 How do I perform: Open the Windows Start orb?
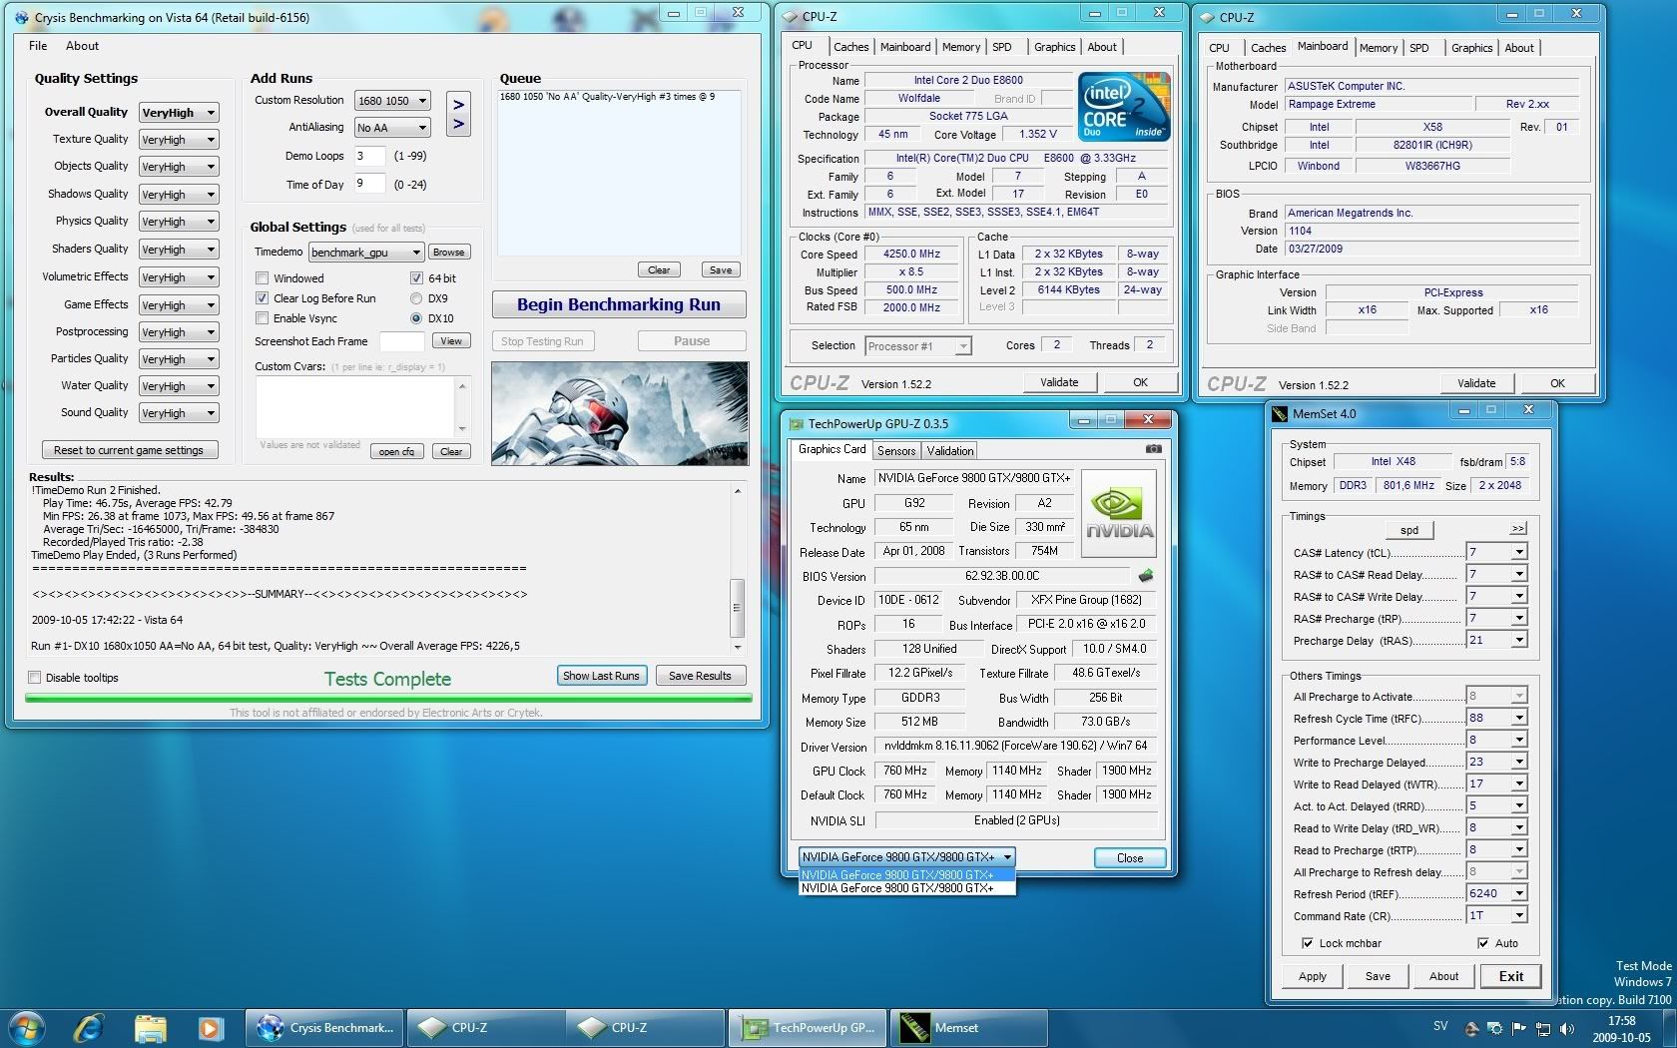point(27,1027)
